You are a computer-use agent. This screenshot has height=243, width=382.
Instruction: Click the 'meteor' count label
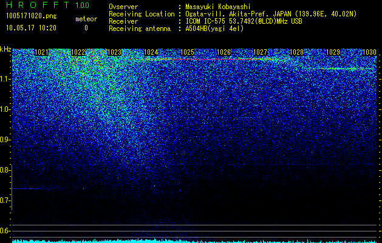(x=86, y=19)
